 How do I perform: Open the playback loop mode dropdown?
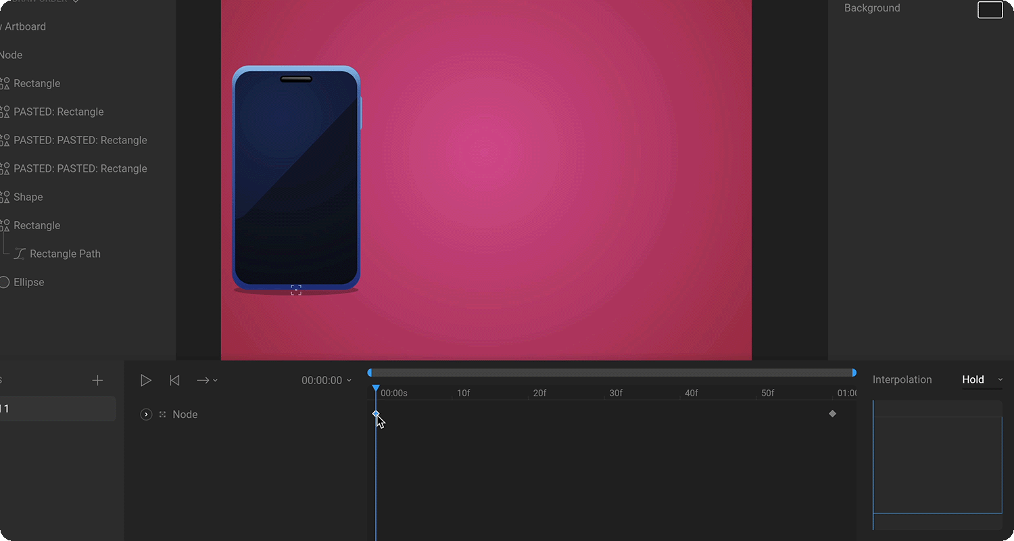click(207, 381)
